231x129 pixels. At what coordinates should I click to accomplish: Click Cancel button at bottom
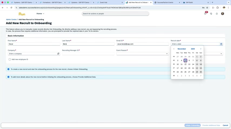(x=225, y=125)
